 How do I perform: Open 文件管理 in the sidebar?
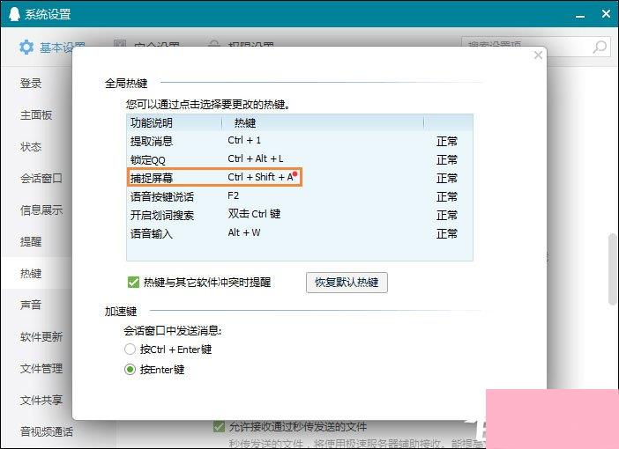(x=41, y=368)
